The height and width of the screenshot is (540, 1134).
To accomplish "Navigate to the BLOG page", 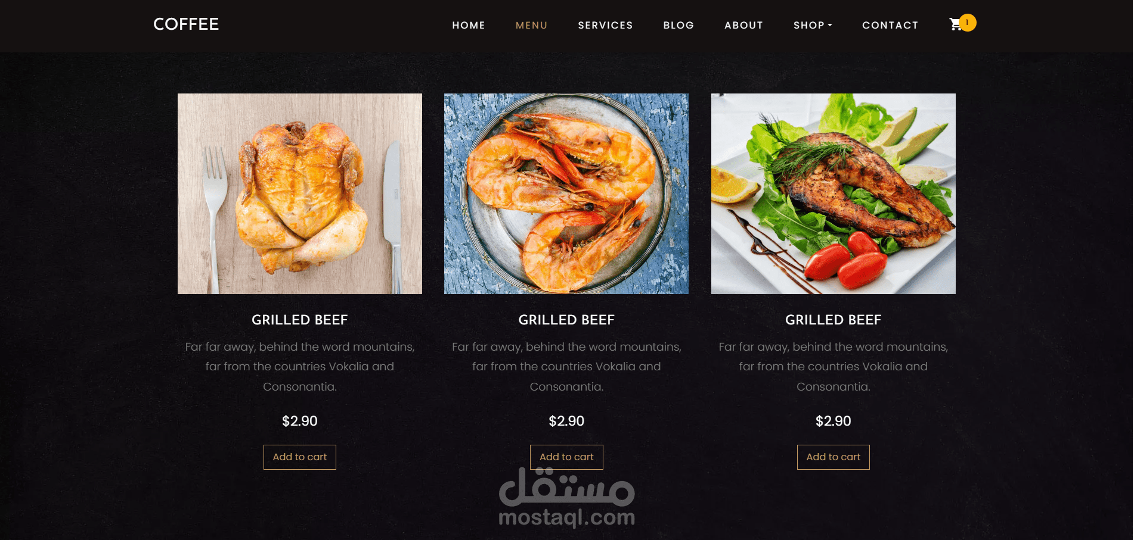I will tap(678, 25).
